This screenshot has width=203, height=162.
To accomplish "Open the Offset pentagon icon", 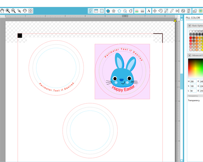I will point(114,11).
